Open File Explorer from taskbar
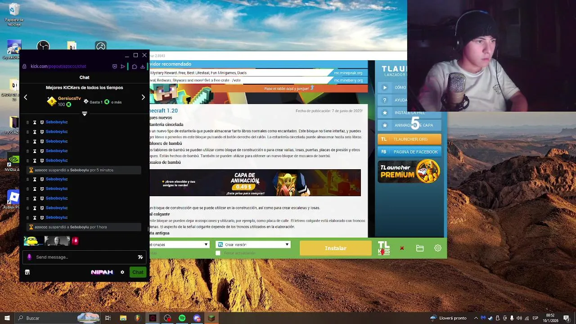Image resolution: width=576 pixels, height=324 pixels. 123,318
